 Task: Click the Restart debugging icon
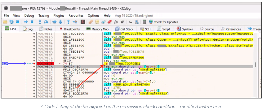click(x=11, y=22)
